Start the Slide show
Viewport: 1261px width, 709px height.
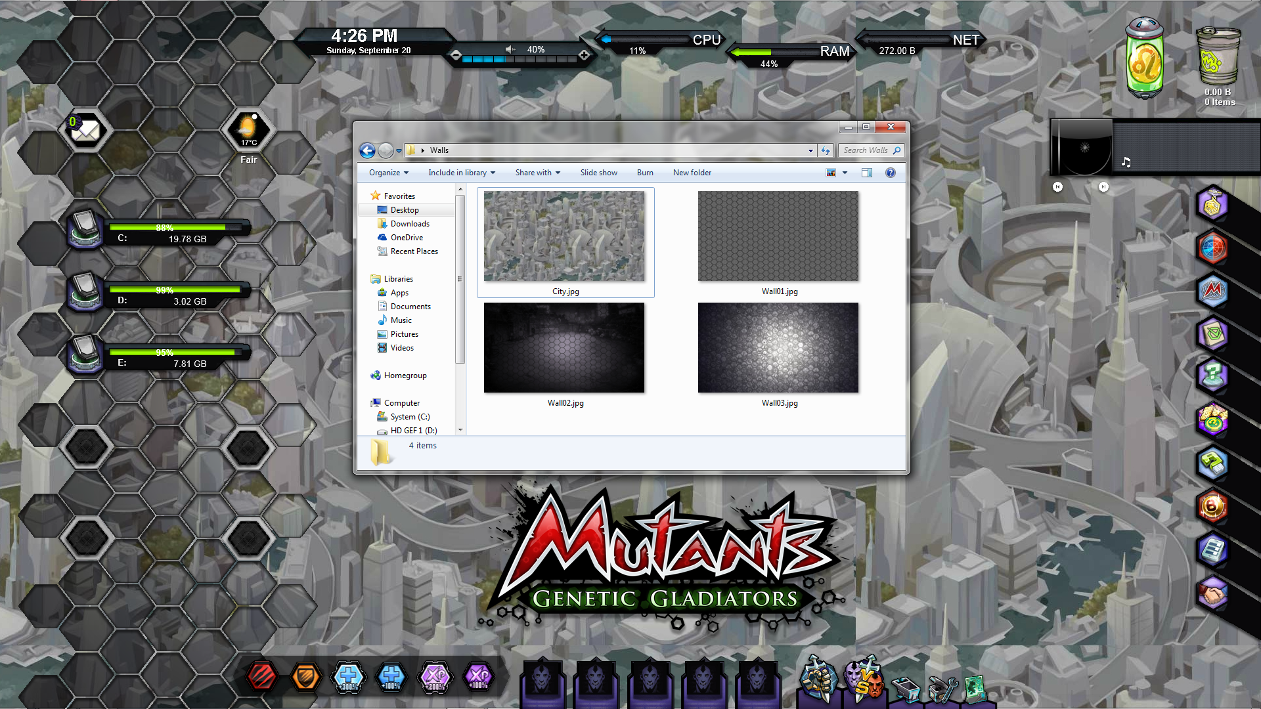point(598,173)
